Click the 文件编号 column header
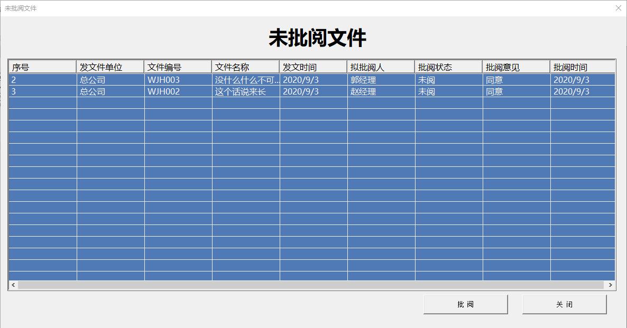Screen dimensions: 627x328 tap(178, 66)
